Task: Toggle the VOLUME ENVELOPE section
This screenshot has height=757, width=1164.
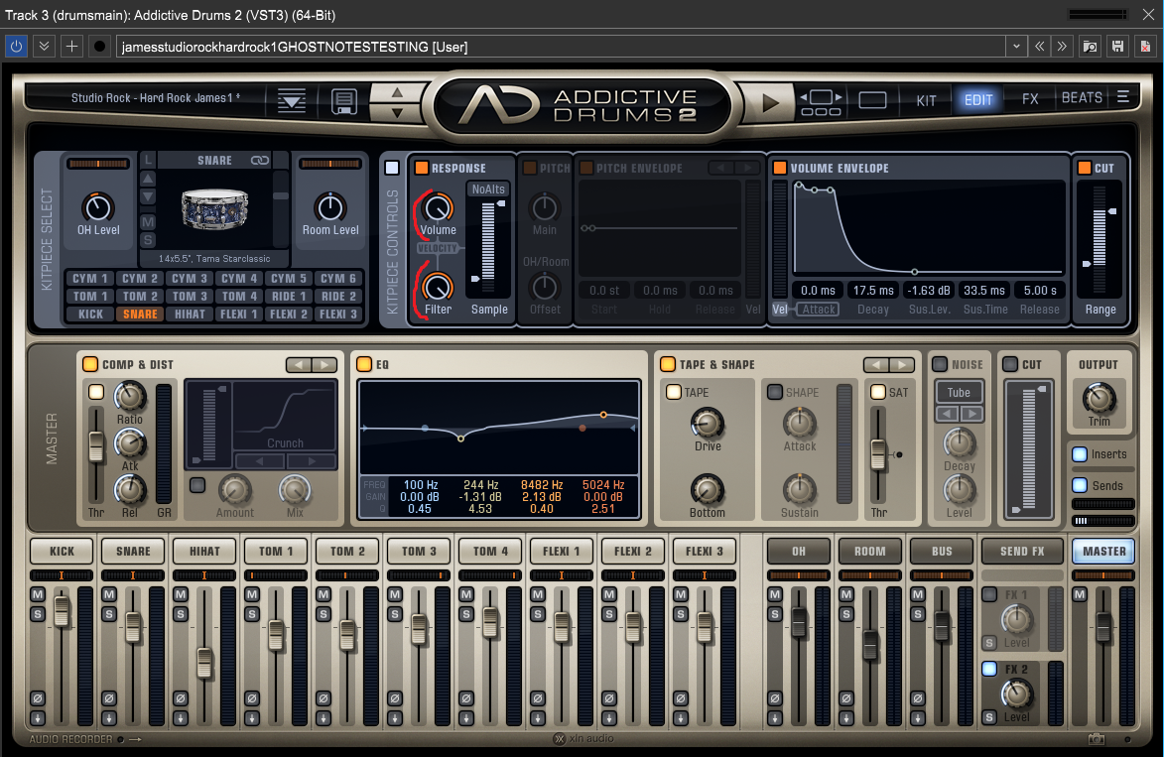Action: (779, 168)
